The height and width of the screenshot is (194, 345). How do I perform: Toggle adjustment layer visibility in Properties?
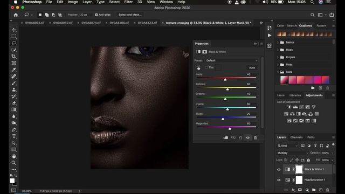[x=248, y=138]
